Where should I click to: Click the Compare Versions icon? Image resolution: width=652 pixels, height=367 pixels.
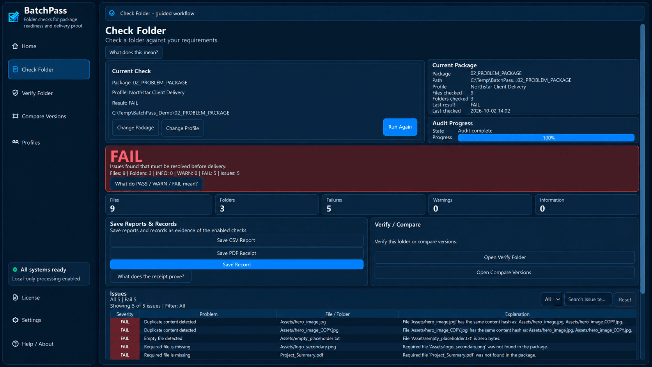[15, 116]
